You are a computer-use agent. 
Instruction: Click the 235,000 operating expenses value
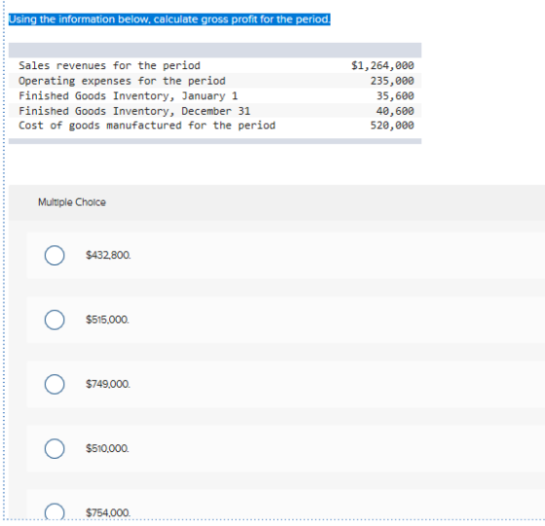point(392,81)
